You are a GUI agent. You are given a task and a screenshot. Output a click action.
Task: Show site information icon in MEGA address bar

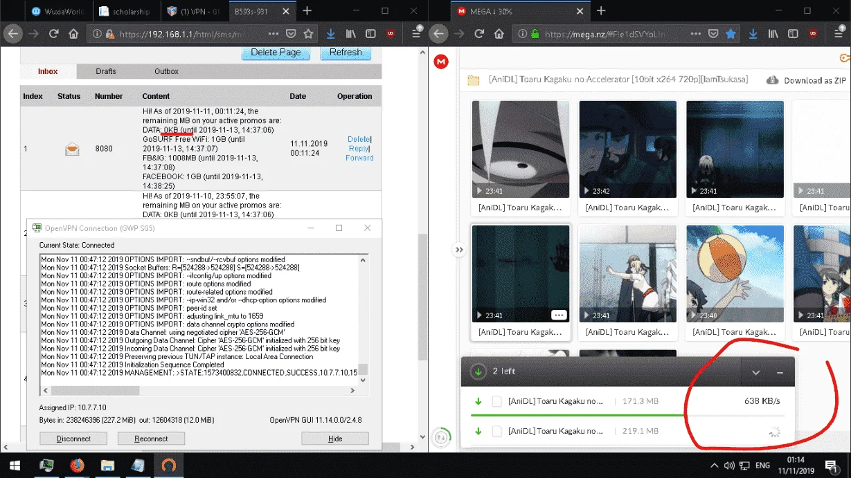click(521, 34)
